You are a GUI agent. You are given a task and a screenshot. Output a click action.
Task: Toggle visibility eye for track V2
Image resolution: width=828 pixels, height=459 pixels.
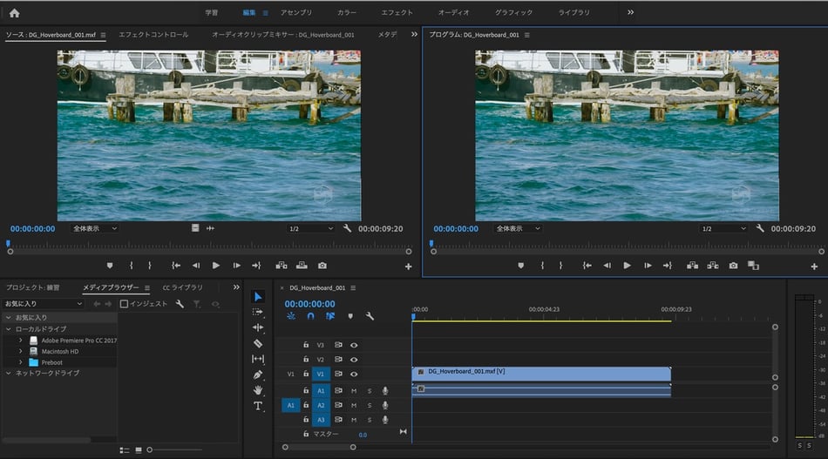(354, 359)
